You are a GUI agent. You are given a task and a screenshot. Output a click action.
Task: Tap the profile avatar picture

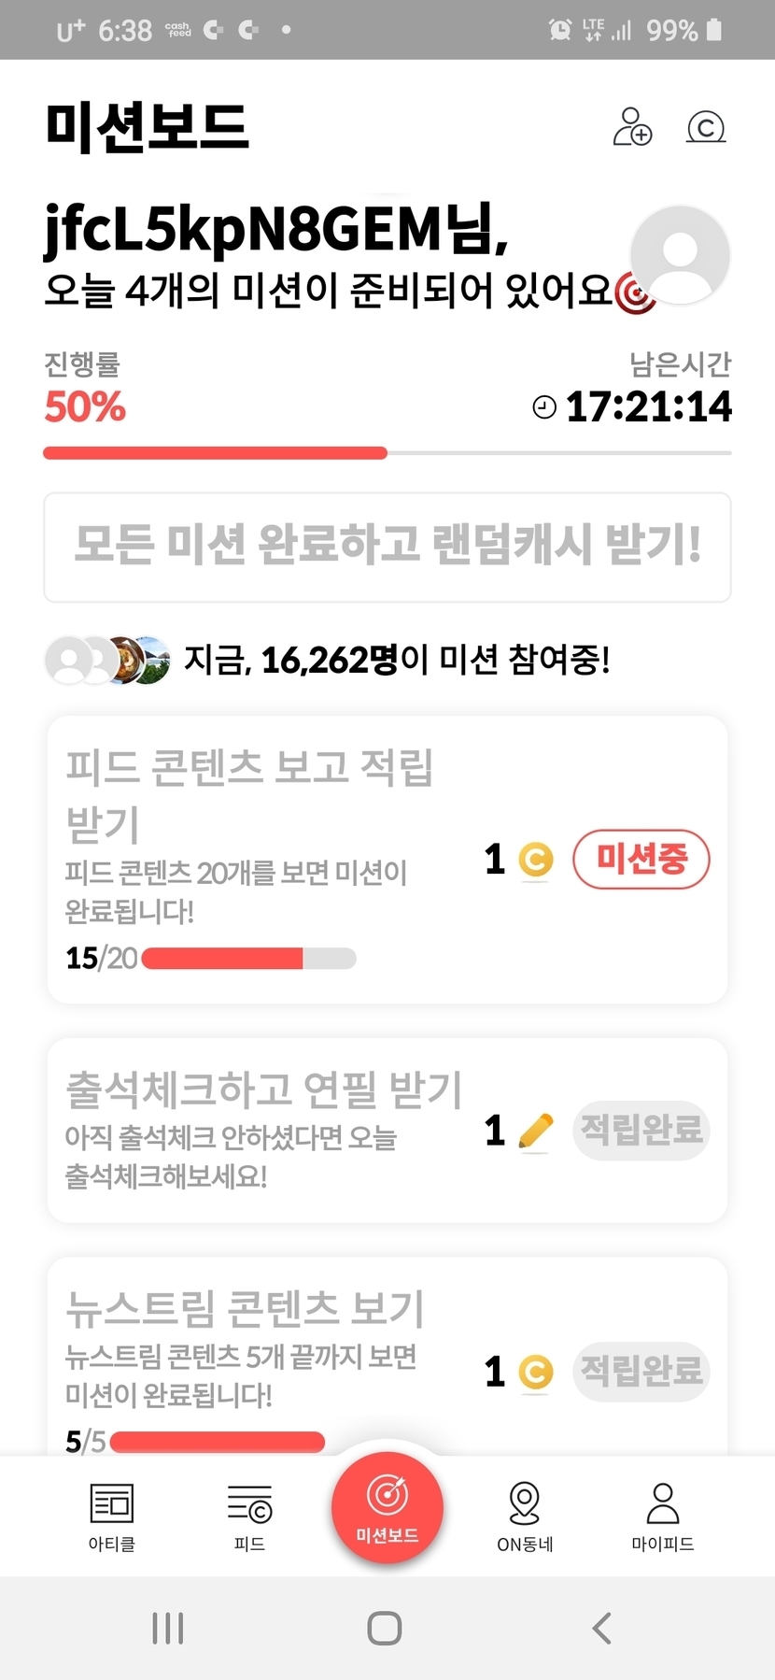tap(680, 255)
